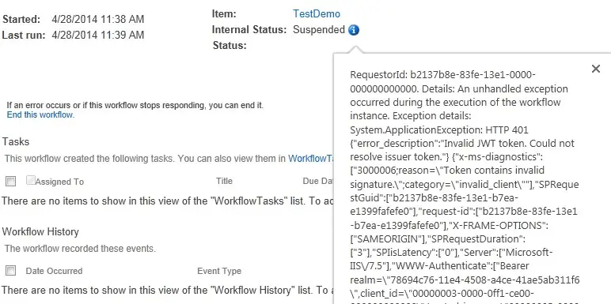
Task: Click the RequestorId line in the callout
Action: pyautogui.click(x=442, y=75)
